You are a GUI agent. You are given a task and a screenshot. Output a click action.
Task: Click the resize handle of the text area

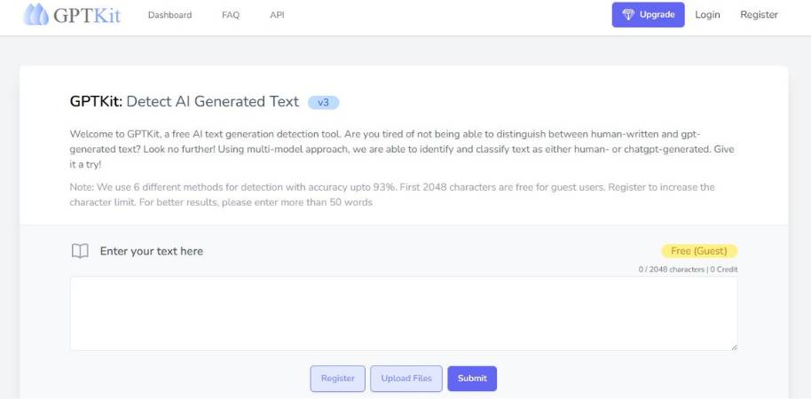[733, 347]
